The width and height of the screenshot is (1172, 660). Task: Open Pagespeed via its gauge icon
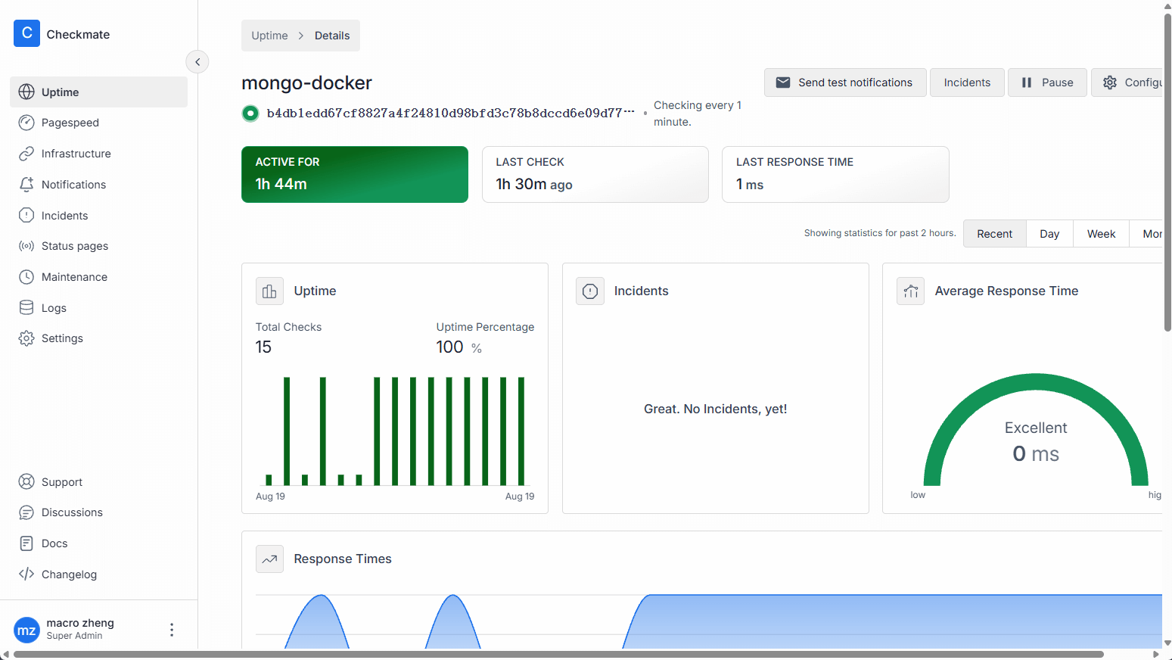[26, 123]
